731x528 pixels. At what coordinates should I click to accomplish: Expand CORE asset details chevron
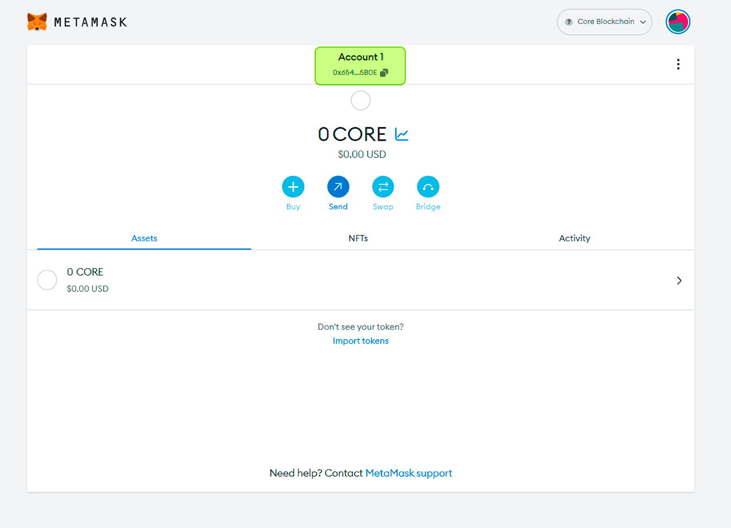point(679,280)
